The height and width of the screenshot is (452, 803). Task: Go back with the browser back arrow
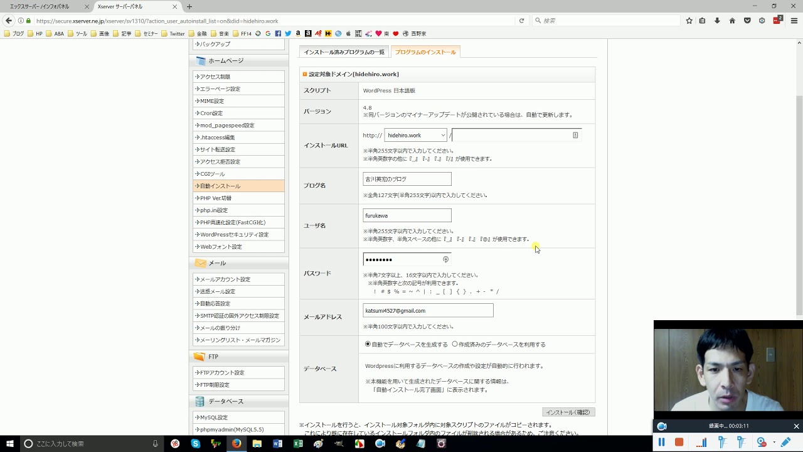(x=9, y=21)
